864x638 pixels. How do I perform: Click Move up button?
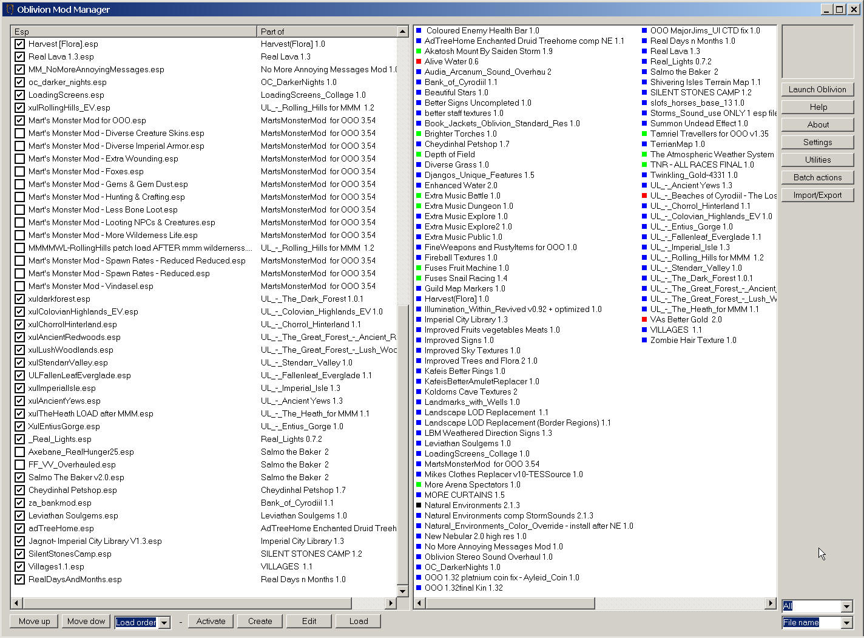(34, 621)
